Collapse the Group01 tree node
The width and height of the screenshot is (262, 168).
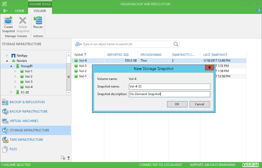tap(11, 66)
